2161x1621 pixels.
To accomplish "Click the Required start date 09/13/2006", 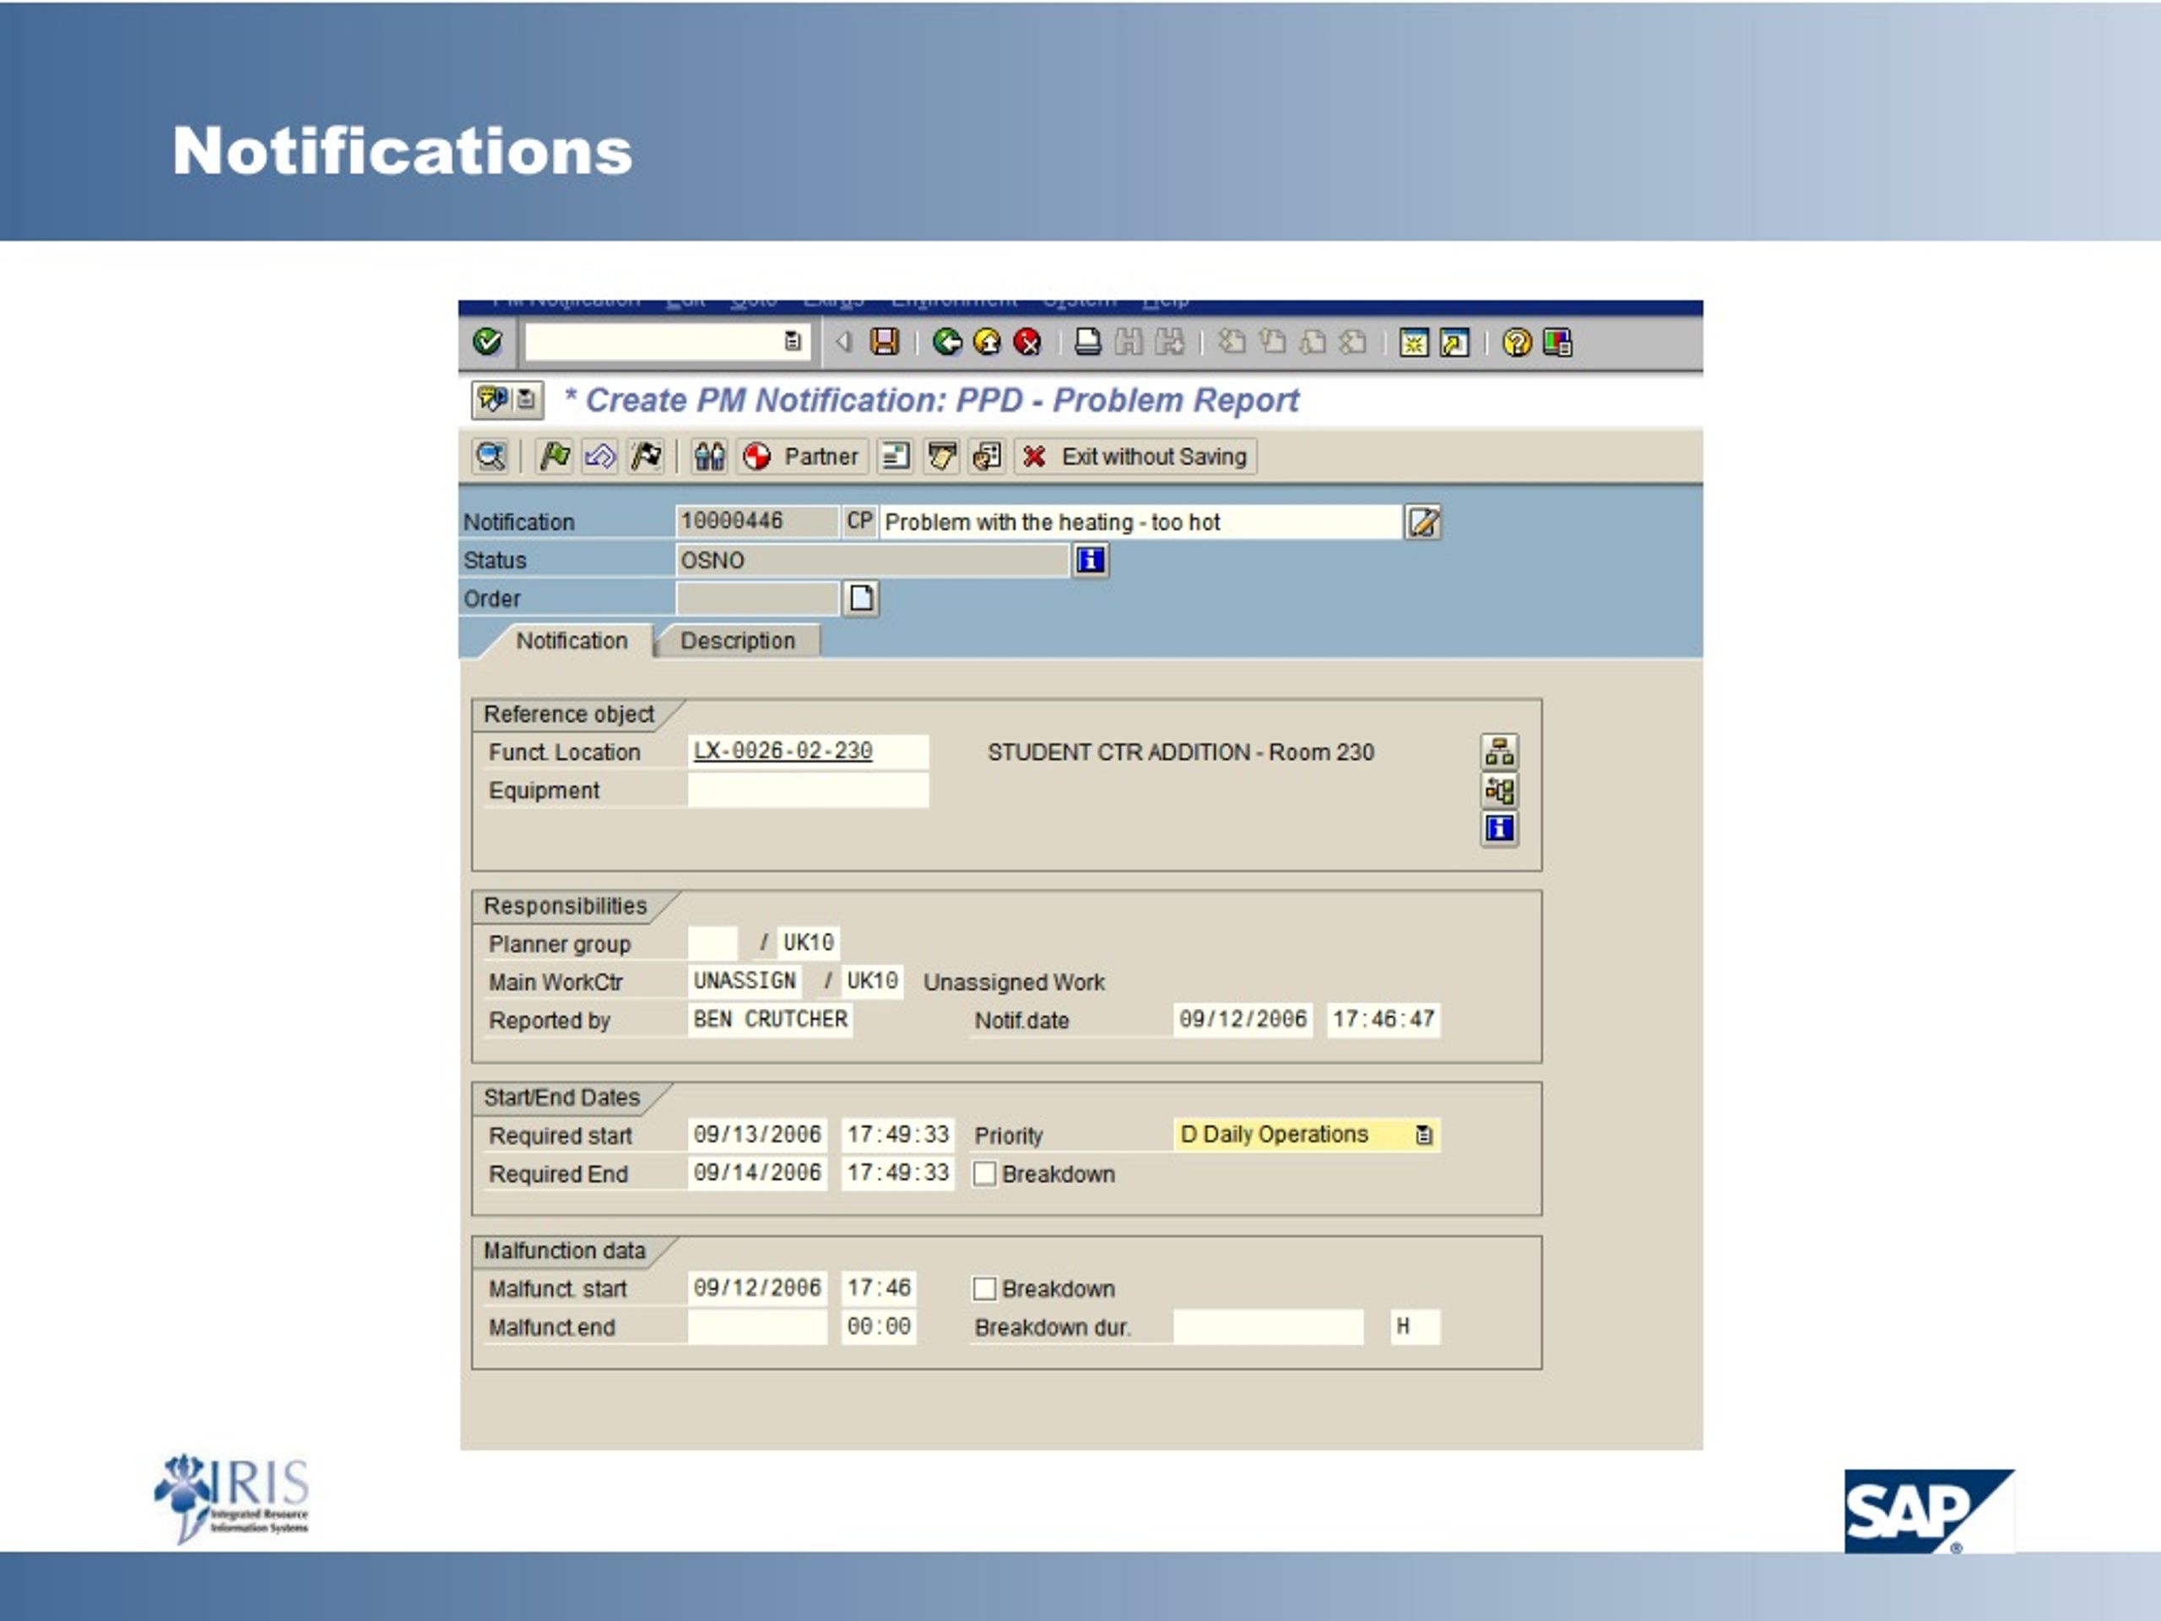I will click(x=757, y=1135).
